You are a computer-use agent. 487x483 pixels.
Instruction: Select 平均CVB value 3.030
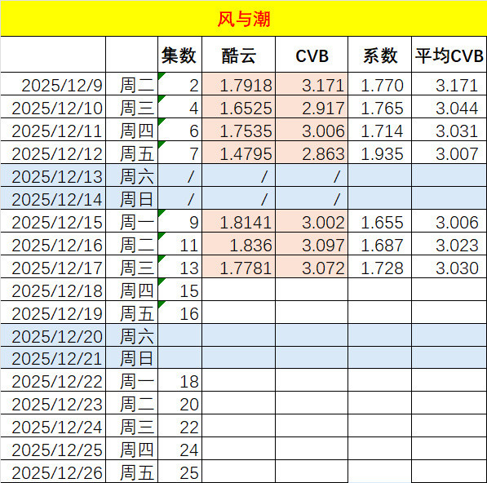pos(449,267)
